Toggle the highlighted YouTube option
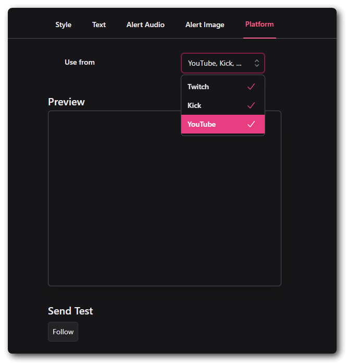Screen dimensions: 347x364 (202, 124)
